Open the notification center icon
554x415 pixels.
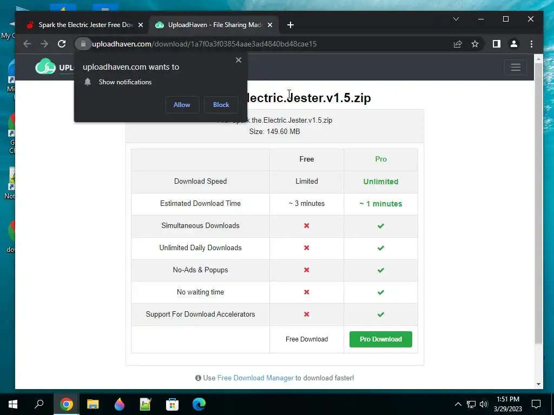click(536, 404)
